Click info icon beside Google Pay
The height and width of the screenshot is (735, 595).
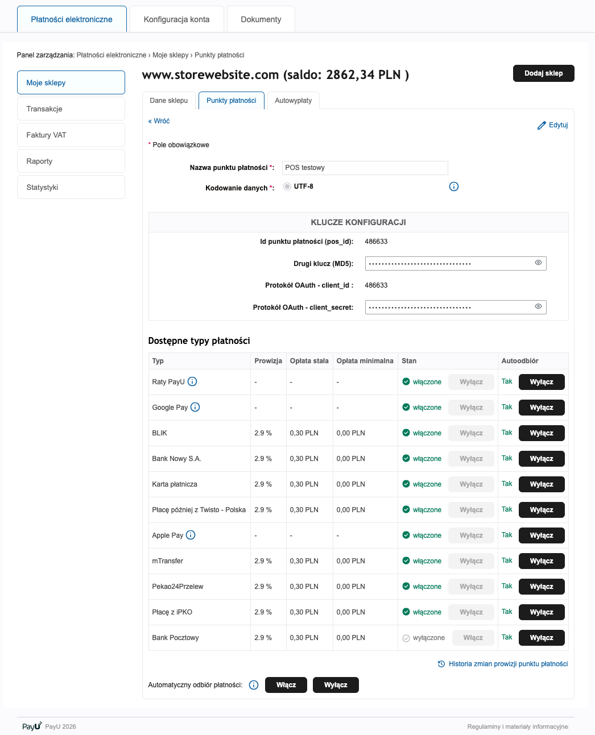pyautogui.click(x=195, y=407)
